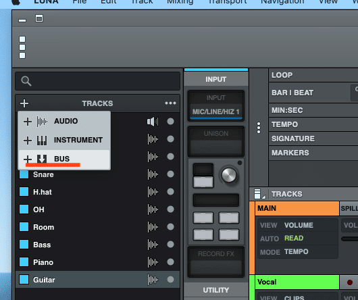Click the SPILL button next to MAIN
The height and width of the screenshot is (300, 358).
tap(349, 209)
